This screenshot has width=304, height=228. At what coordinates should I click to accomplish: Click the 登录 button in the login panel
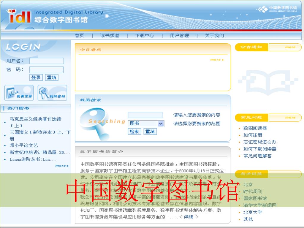[36, 77]
